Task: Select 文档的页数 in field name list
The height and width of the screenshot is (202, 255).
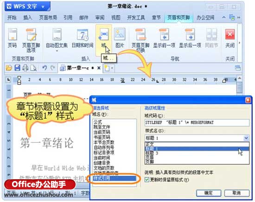Action: (104, 168)
